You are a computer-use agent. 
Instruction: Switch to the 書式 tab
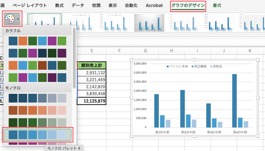pyautogui.click(x=217, y=5)
